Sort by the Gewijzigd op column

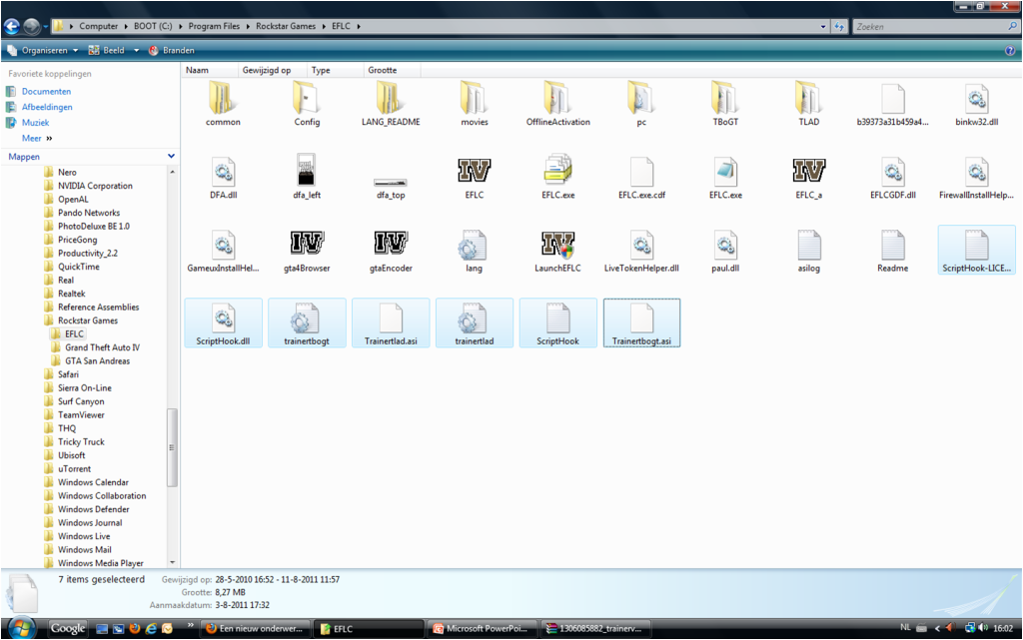point(271,70)
